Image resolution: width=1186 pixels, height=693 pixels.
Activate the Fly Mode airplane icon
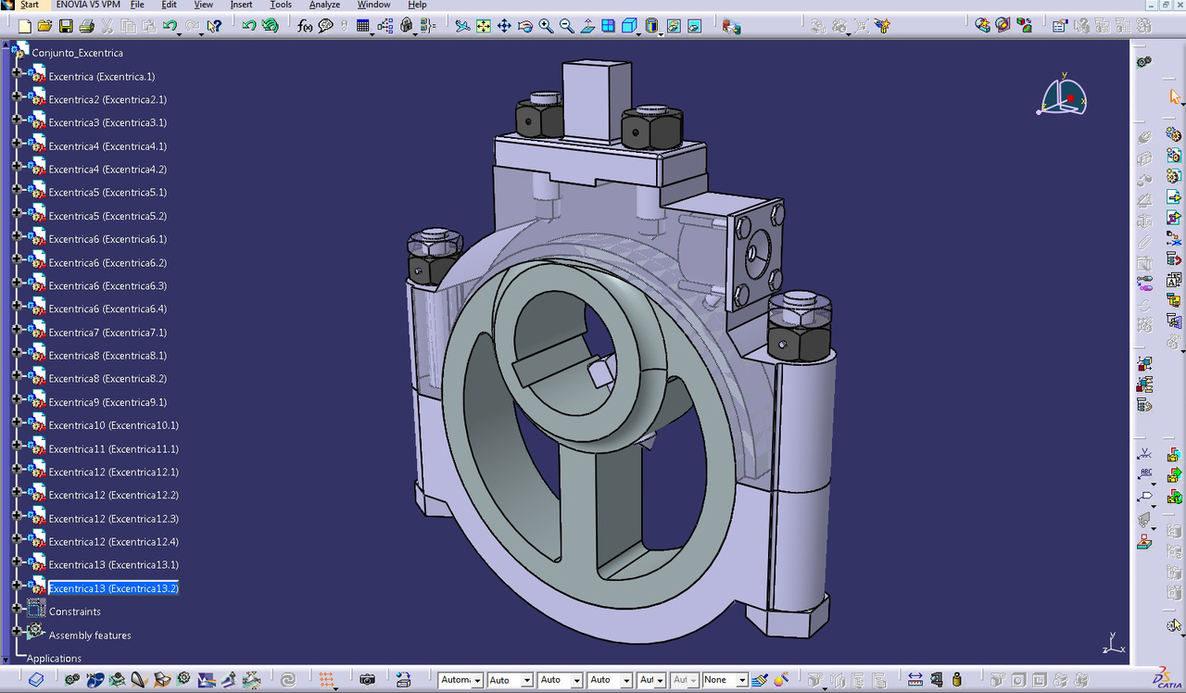[x=462, y=27]
